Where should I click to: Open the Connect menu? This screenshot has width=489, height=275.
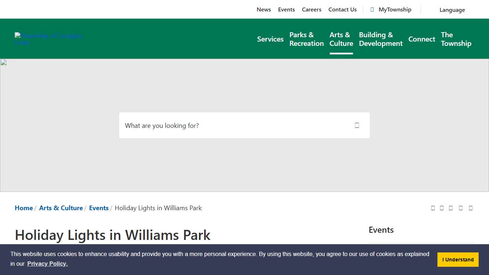point(422,39)
